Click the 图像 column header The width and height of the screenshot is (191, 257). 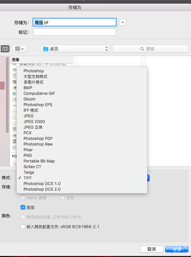pyautogui.click(x=41, y=60)
